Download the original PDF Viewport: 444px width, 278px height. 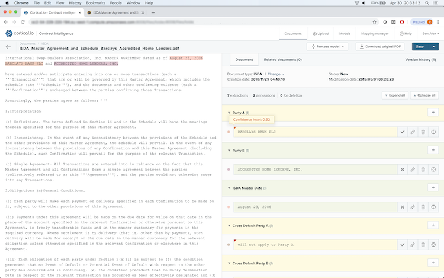(380, 46)
